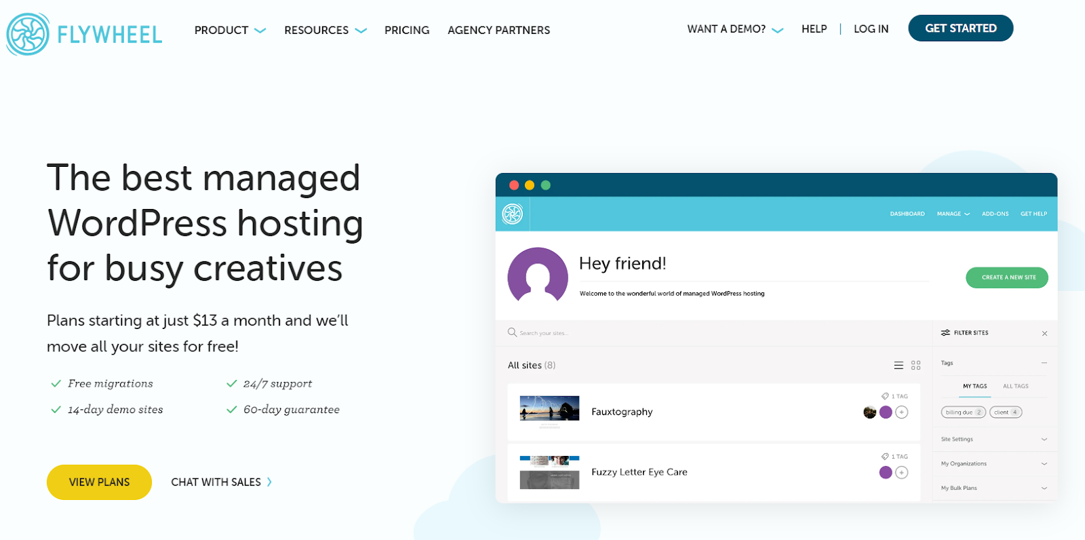Click the Flywheel swirl icon in the dashboard bar
The image size is (1085, 540).
pyautogui.click(x=512, y=214)
